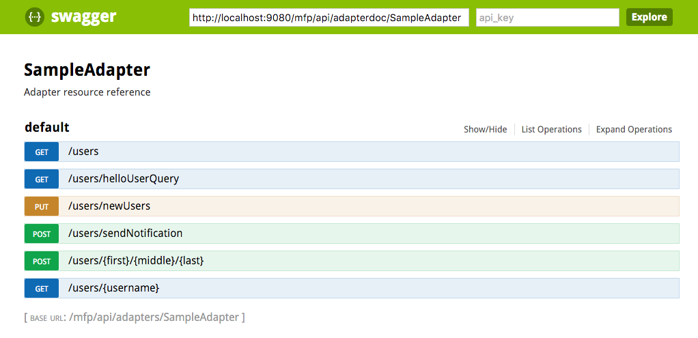Click the PUT badge for /users/newUsers
This screenshot has width=698, height=338.
(x=42, y=206)
